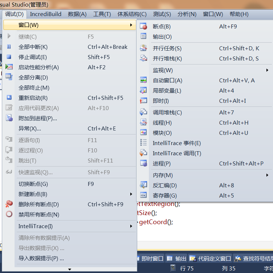The width and height of the screenshot is (273, 273).
Task: Click the Parallel Stacks (并行堆栈) icon
Action: (x=143, y=58)
